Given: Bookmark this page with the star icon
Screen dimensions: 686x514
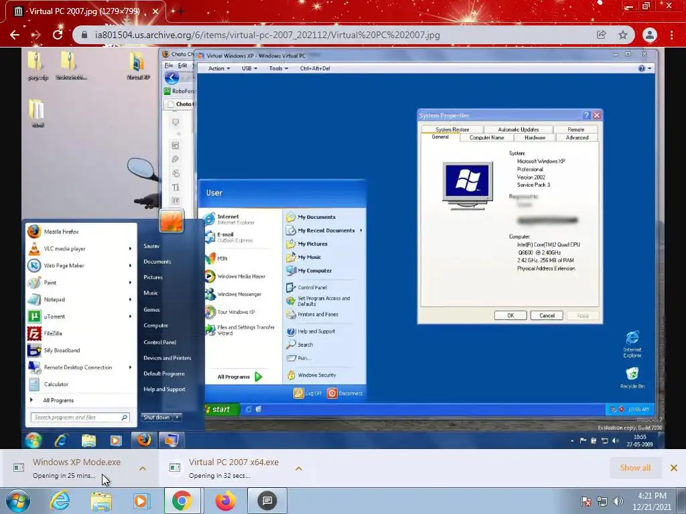Looking at the screenshot, I should pos(623,35).
